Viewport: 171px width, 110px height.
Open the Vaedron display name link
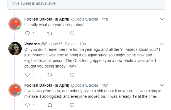pyautogui.click(x=32, y=44)
